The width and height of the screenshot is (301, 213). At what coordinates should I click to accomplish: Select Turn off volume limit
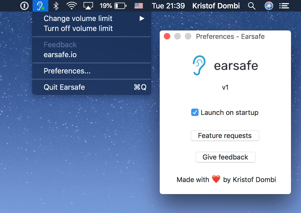[92, 28]
